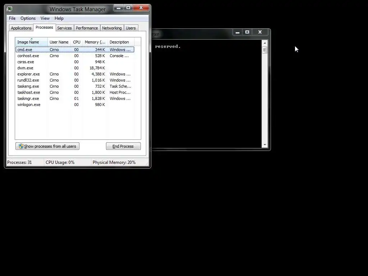Minimize the command prompt window

click(x=238, y=32)
